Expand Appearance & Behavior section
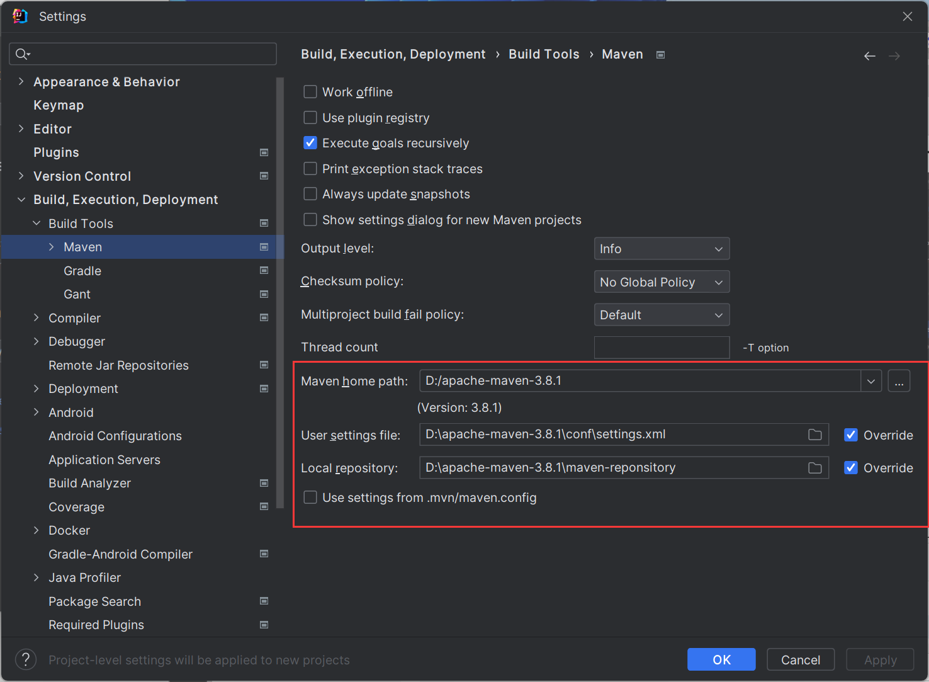Screen dimensions: 929x682 [21, 81]
